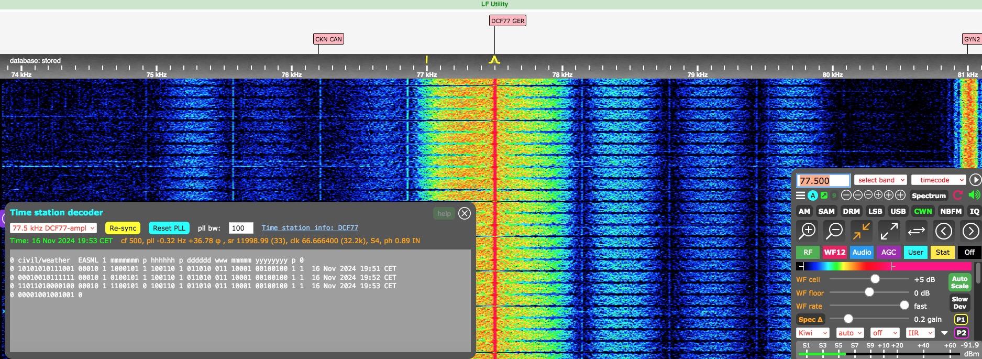Click the orange zoom-to-passband arrows icon
Image resolution: width=982 pixels, height=359 pixels.
tap(861, 231)
